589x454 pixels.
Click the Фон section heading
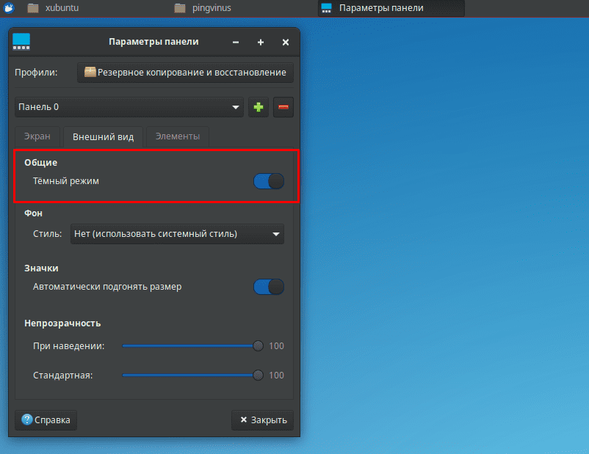click(34, 213)
